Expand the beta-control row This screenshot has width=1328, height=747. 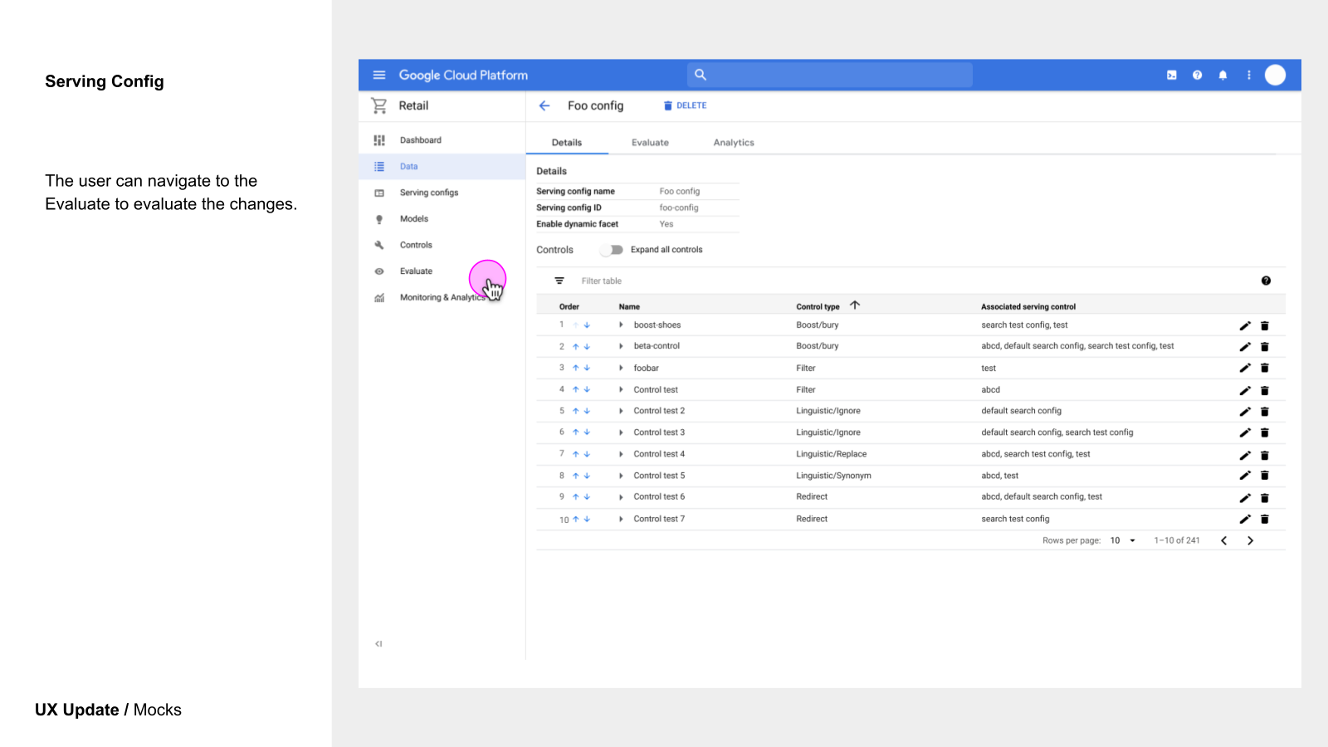(621, 346)
